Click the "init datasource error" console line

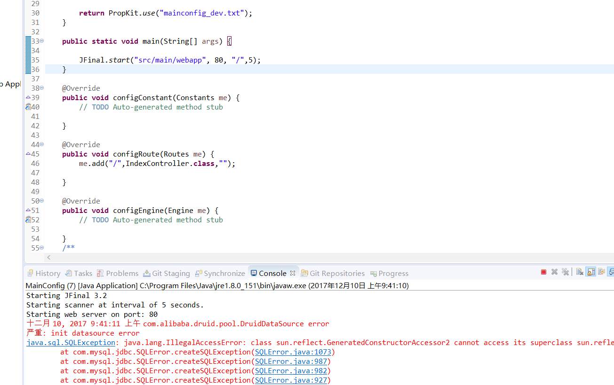[83, 333]
